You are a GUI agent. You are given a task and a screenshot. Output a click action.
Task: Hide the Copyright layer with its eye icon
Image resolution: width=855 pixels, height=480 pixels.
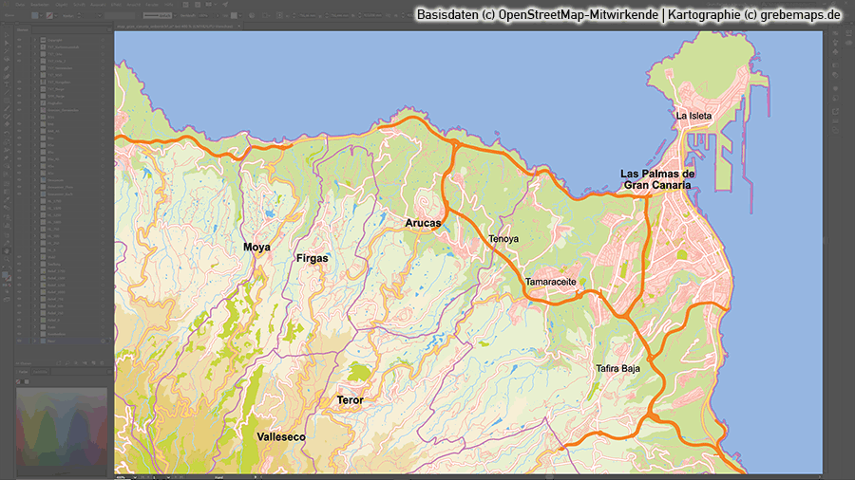[19, 40]
